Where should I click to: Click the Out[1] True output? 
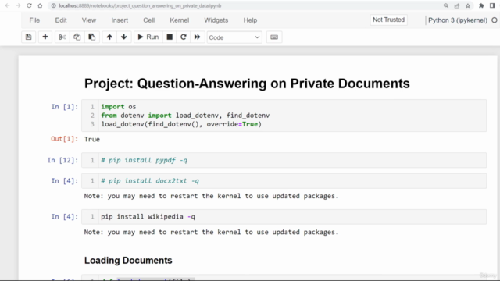92,139
